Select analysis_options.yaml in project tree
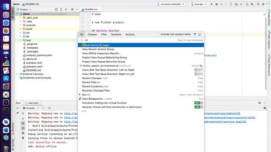This screenshot has width=271, height=152. point(39,55)
